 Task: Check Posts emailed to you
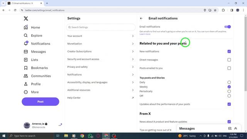229,68
